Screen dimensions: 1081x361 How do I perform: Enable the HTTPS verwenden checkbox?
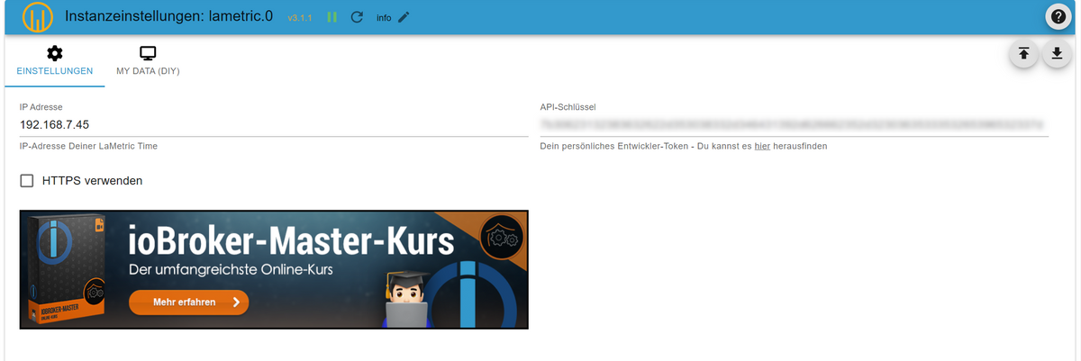pos(27,181)
